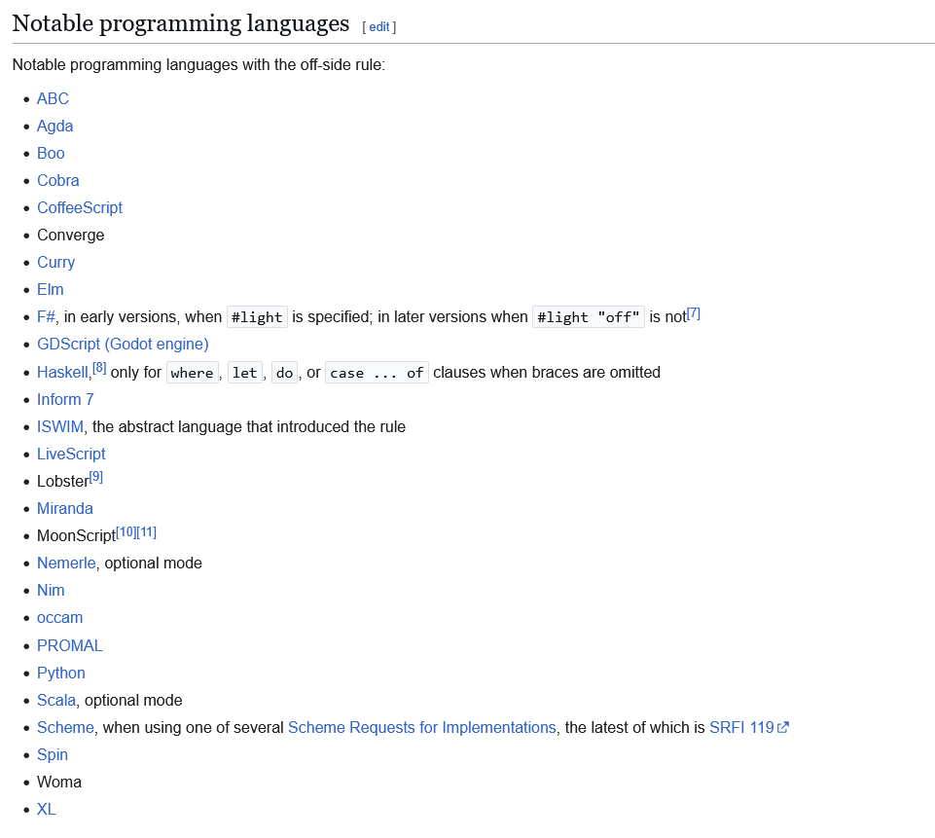Follow the Elm link
The width and height of the screenshot is (935, 838).
pyautogui.click(x=50, y=289)
